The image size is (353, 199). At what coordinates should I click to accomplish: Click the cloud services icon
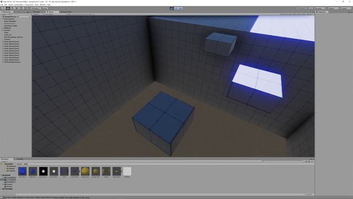311,8
